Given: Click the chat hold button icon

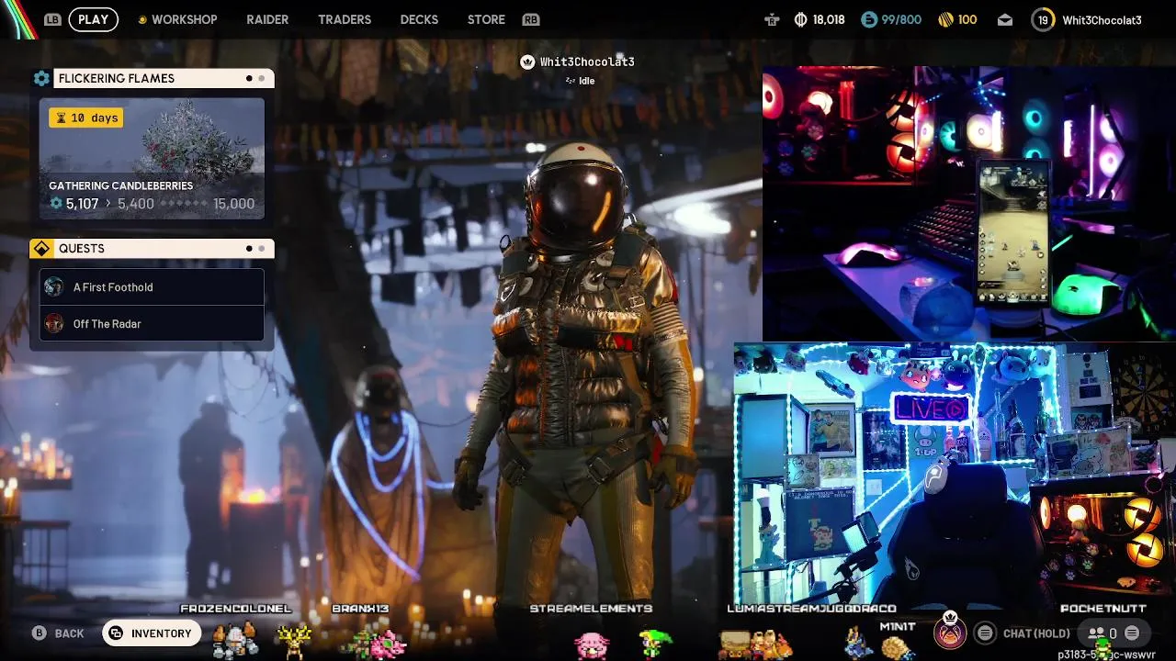Looking at the screenshot, I should point(985,633).
